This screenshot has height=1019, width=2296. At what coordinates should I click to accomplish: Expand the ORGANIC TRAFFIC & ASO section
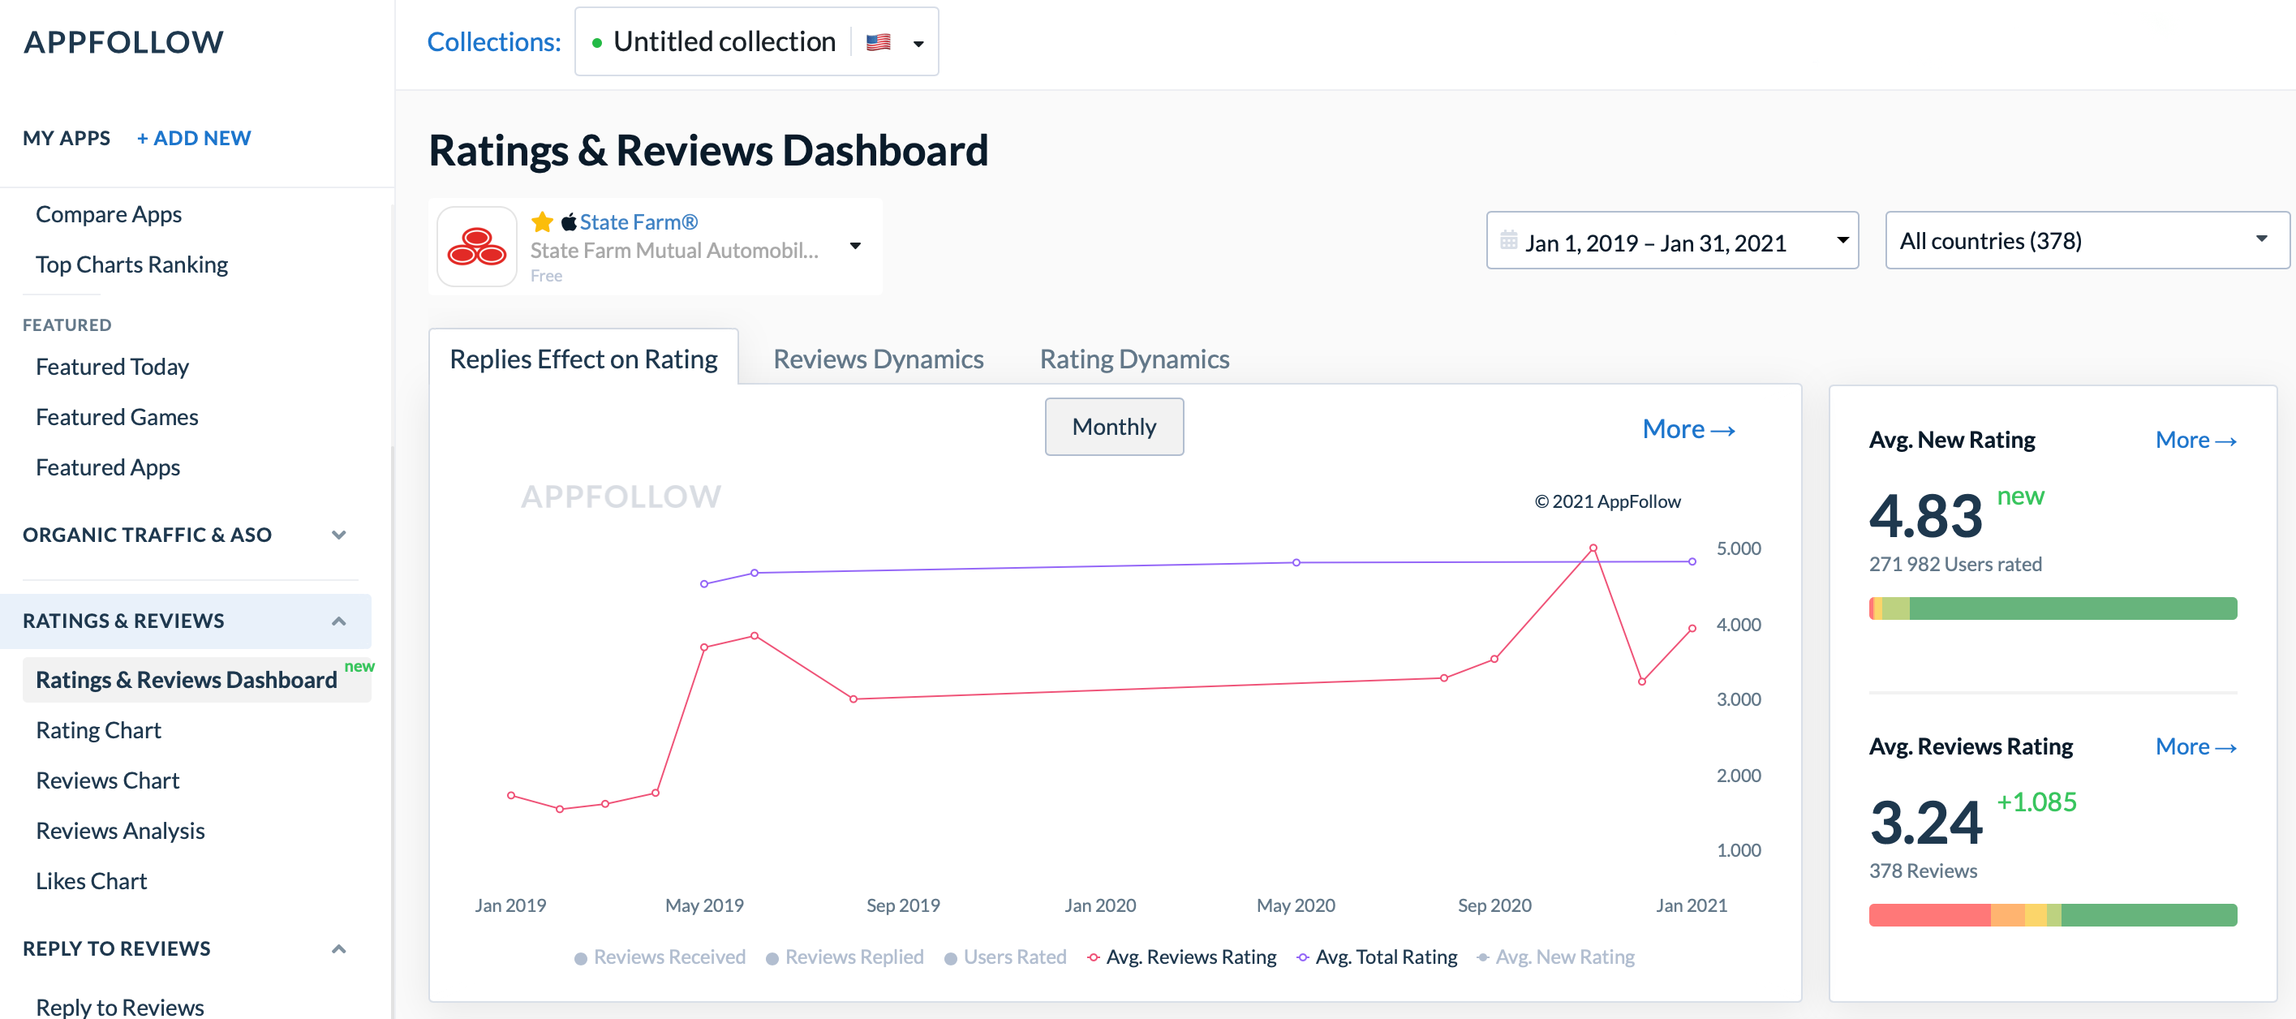pyautogui.click(x=338, y=534)
